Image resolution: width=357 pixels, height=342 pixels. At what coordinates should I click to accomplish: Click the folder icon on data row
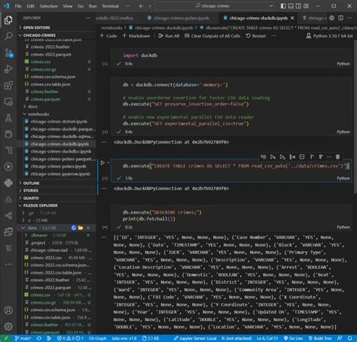[81, 228]
